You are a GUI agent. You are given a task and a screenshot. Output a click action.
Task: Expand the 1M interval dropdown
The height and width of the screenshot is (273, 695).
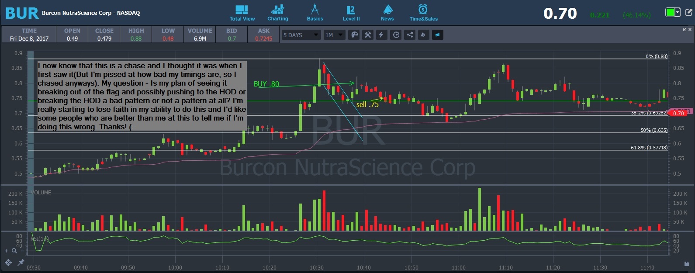(x=335, y=35)
